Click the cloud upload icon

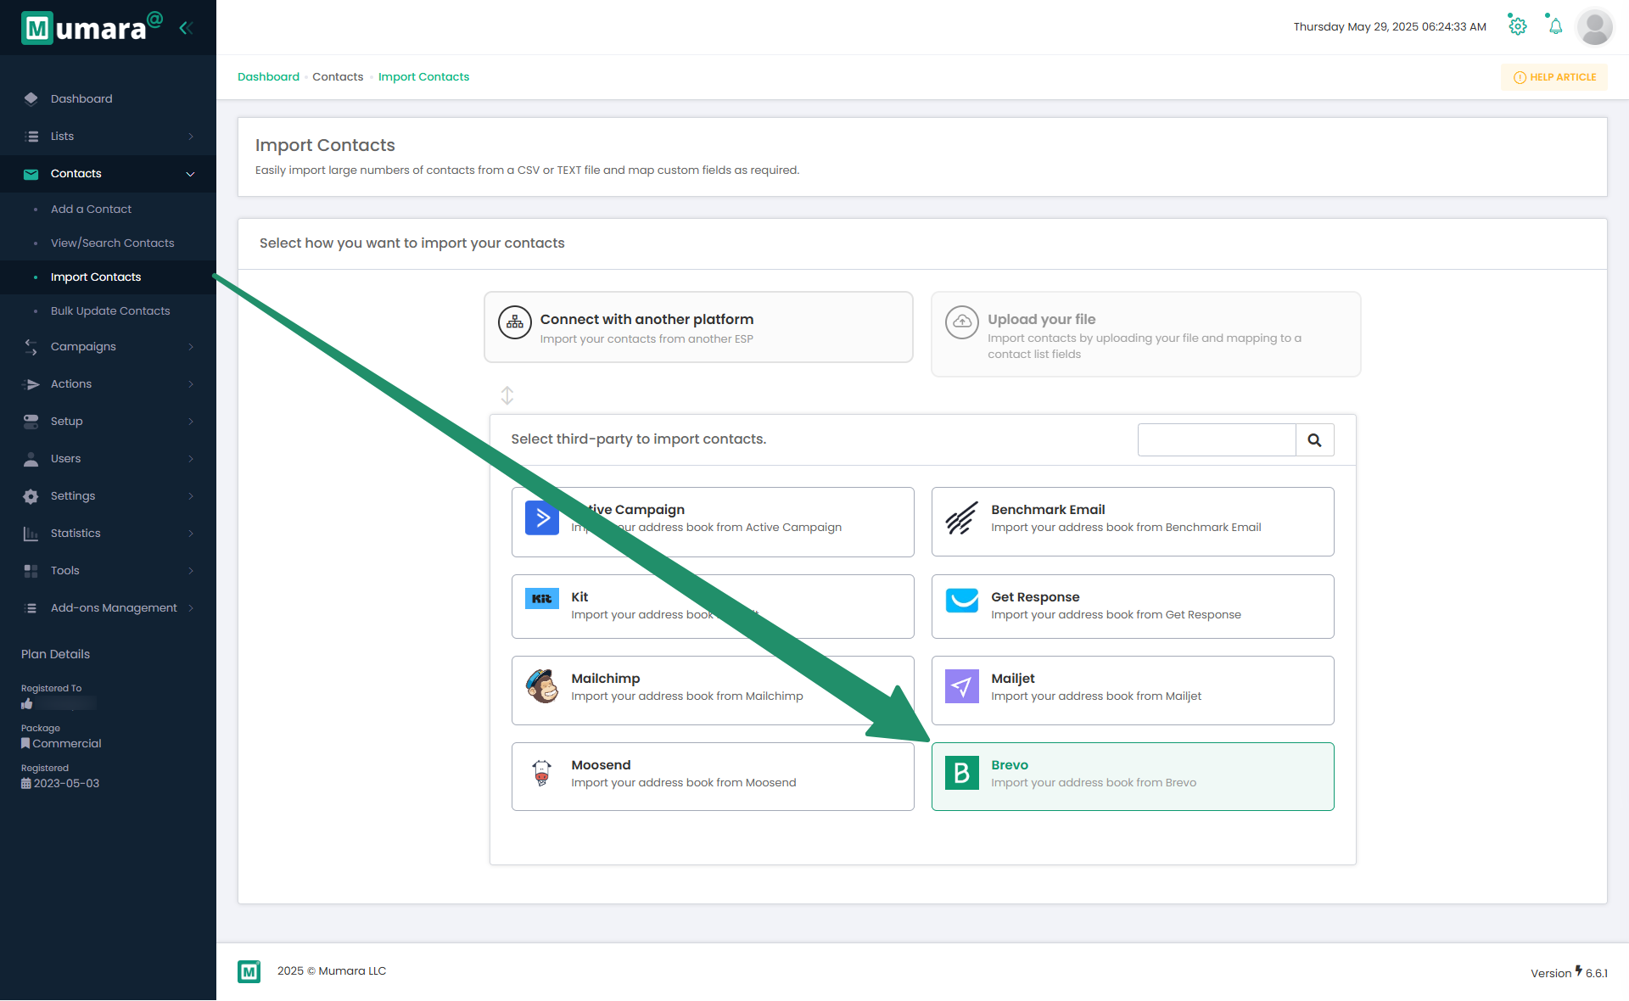(962, 322)
